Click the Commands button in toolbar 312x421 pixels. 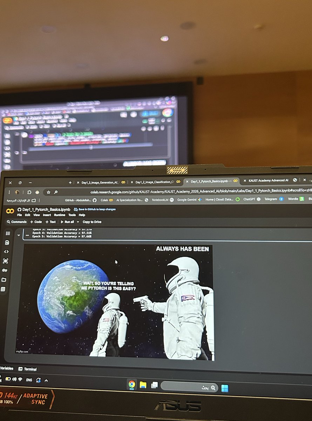tap(16, 222)
